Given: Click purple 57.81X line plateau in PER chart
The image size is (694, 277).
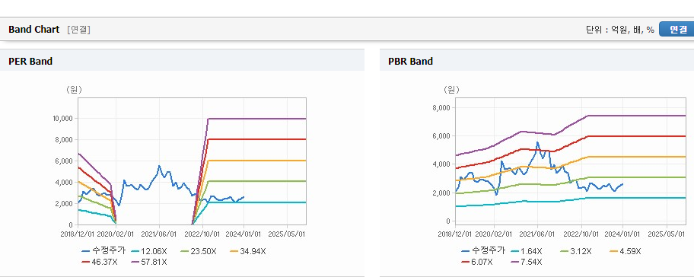Looking at the screenshot, I should (x=256, y=119).
